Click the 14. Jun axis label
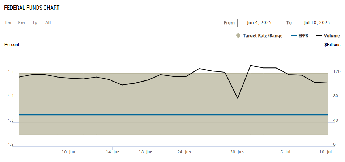This screenshot has height=162, width=345. tap(113, 152)
